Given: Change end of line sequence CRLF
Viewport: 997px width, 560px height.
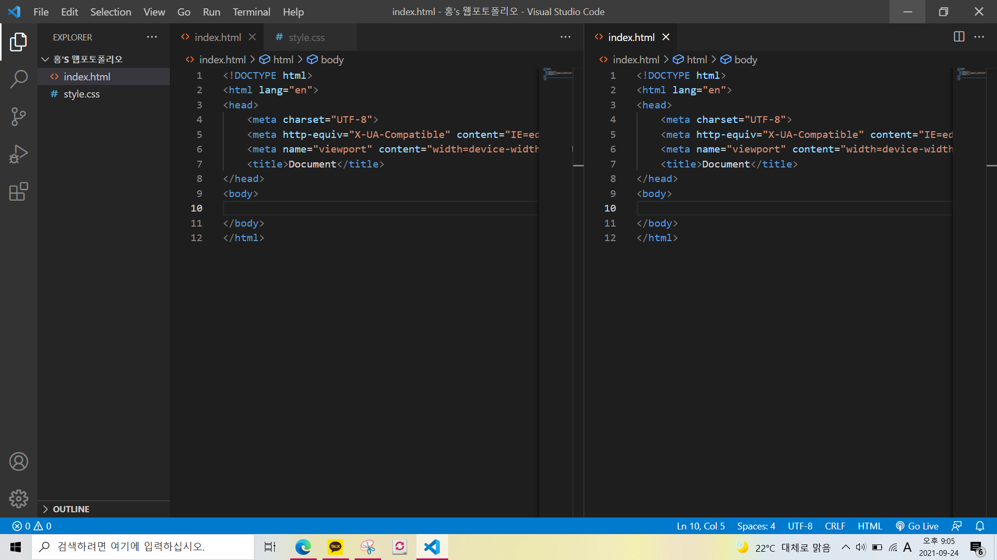Looking at the screenshot, I should click(x=835, y=526).
